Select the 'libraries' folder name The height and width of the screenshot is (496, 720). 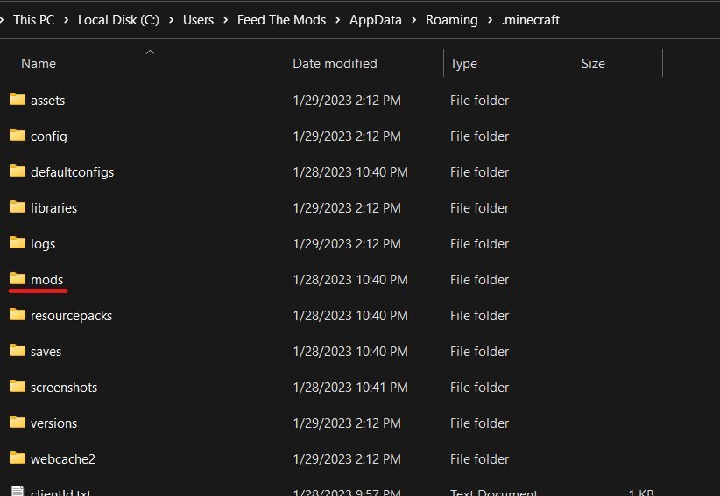click(x=53, y=208)
